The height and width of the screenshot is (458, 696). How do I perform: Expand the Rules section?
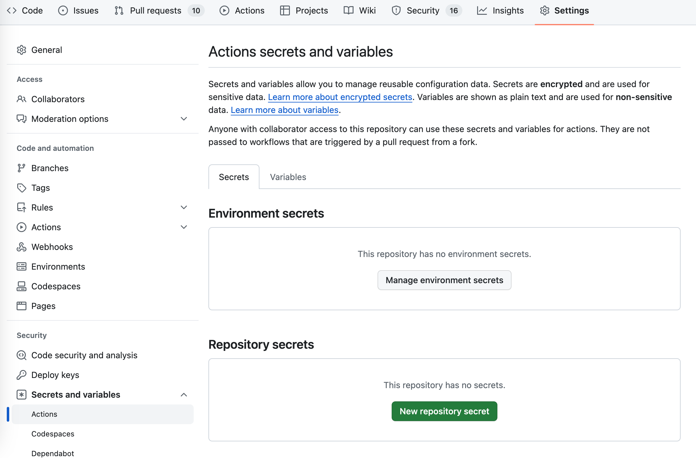(x=184, y=207)
